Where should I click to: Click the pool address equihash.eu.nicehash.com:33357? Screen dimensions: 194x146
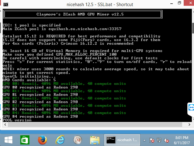pyautogui.click(x=85, y=29)
